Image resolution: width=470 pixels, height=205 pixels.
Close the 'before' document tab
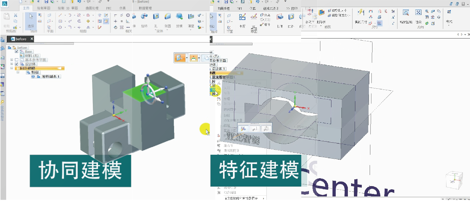click(31, 39)
